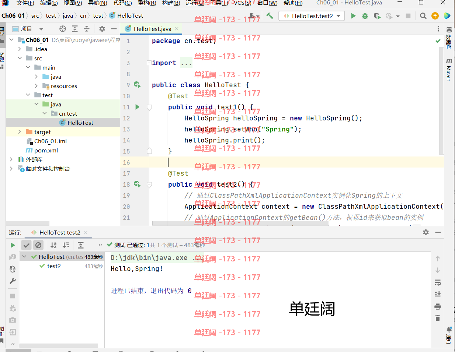Close the HelloTest.test2 run tab

[86, 232]
